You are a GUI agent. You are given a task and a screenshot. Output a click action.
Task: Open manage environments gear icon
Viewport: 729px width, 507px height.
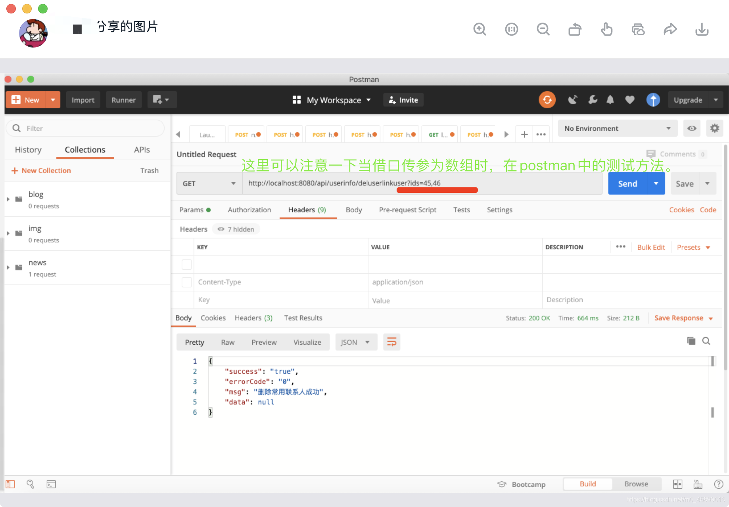click(x=714, y=128)
